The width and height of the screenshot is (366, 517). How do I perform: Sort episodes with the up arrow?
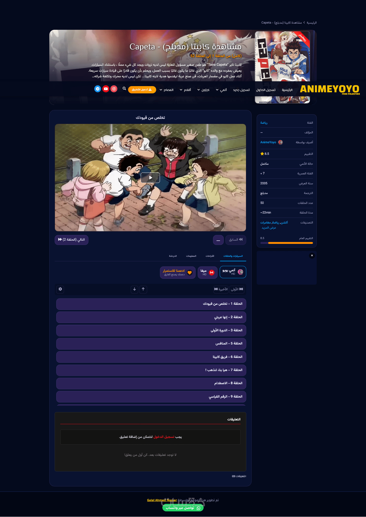143,289
